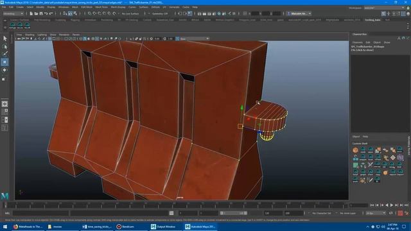Switch to single-pane viewport layout
The image size is (411, 231).
pos(4,104)
